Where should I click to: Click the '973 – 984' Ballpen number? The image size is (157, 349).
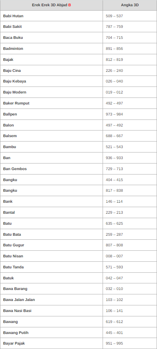(x=114, y=114)
